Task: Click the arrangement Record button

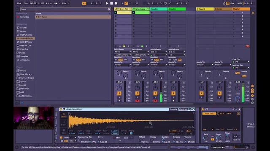Action: click(116, 3)
